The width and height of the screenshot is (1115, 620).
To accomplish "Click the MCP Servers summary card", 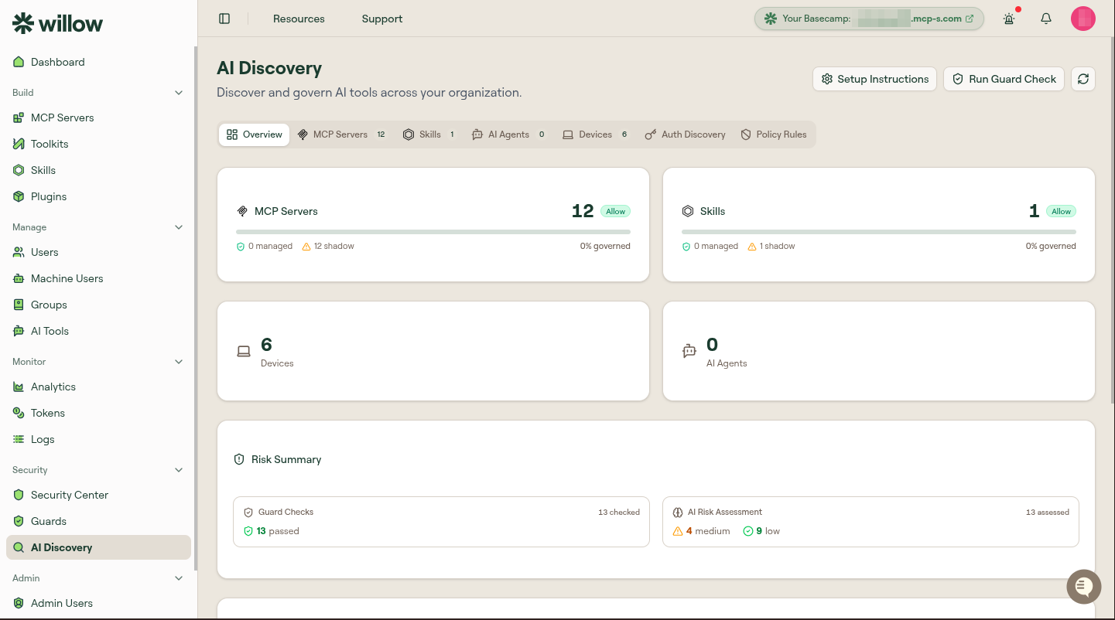I will (433, 224).
